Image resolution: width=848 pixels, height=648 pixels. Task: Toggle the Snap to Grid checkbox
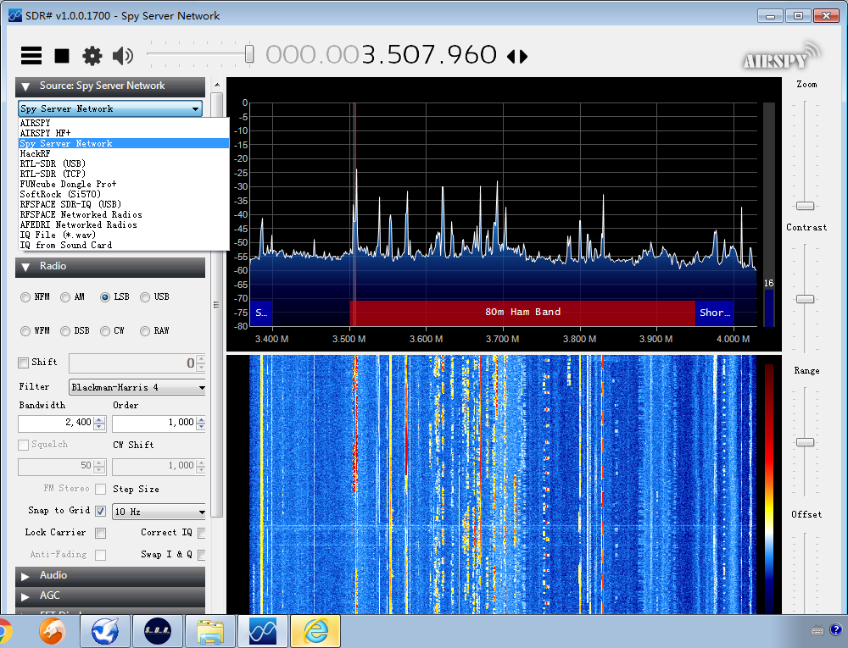pos(101,511)
